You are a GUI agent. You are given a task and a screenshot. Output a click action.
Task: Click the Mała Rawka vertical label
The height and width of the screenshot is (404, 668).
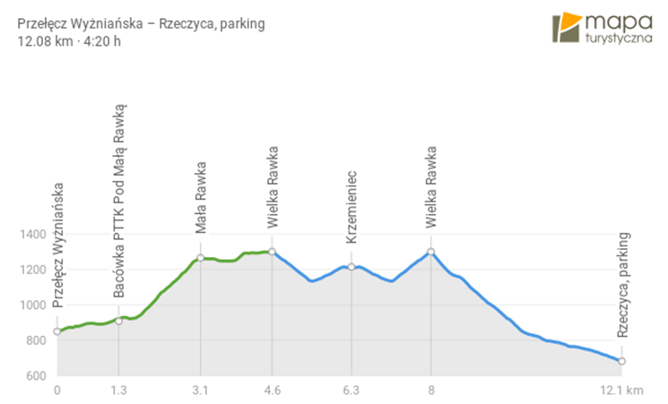coord(201,197)
